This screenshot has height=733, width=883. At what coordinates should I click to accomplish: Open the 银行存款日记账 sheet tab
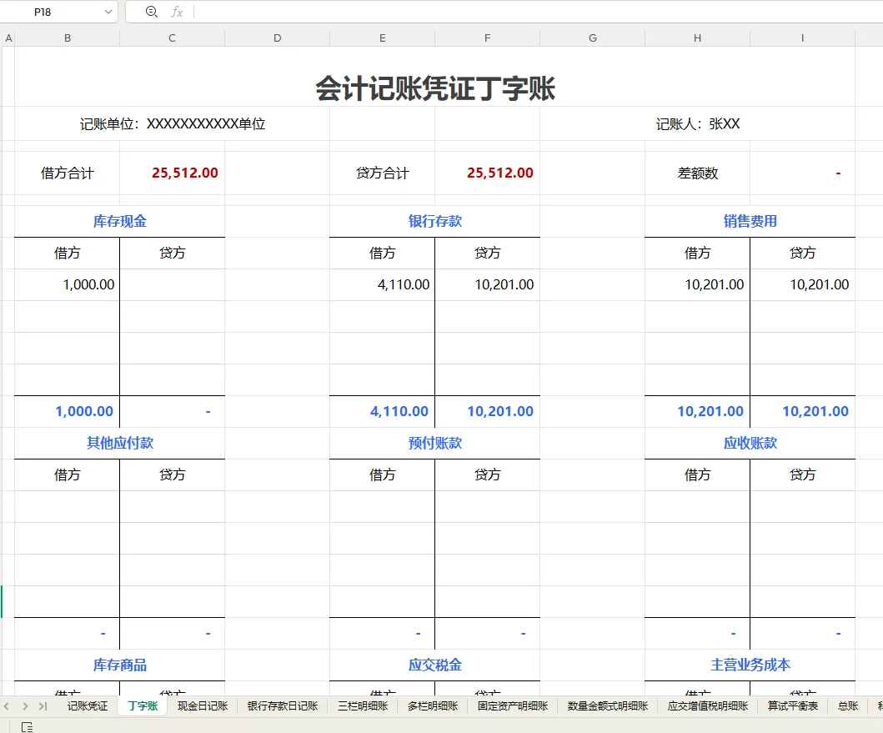click(283, 706)
